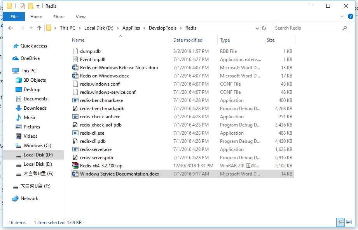Select redis-server.pdb file icon

tap(75, 158)
